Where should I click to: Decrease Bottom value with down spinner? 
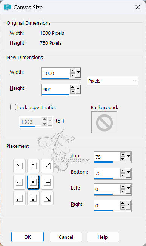pos(123,175)
